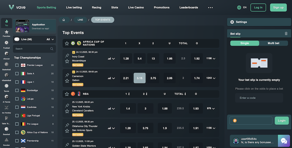The width and height of the screenshot is (292, 148).
Task: Click the bet slip trash icon
Action: point(286,33)
